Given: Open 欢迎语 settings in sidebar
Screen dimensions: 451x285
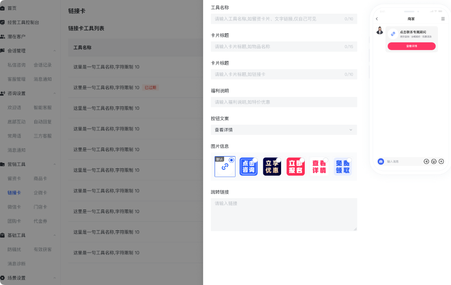Looking at the screenshot, I should [14, 107].
